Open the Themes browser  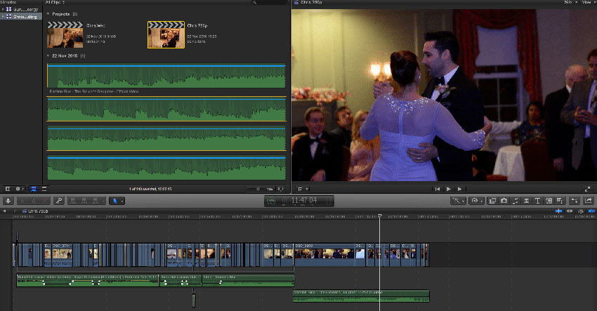(x=560, y=201)
